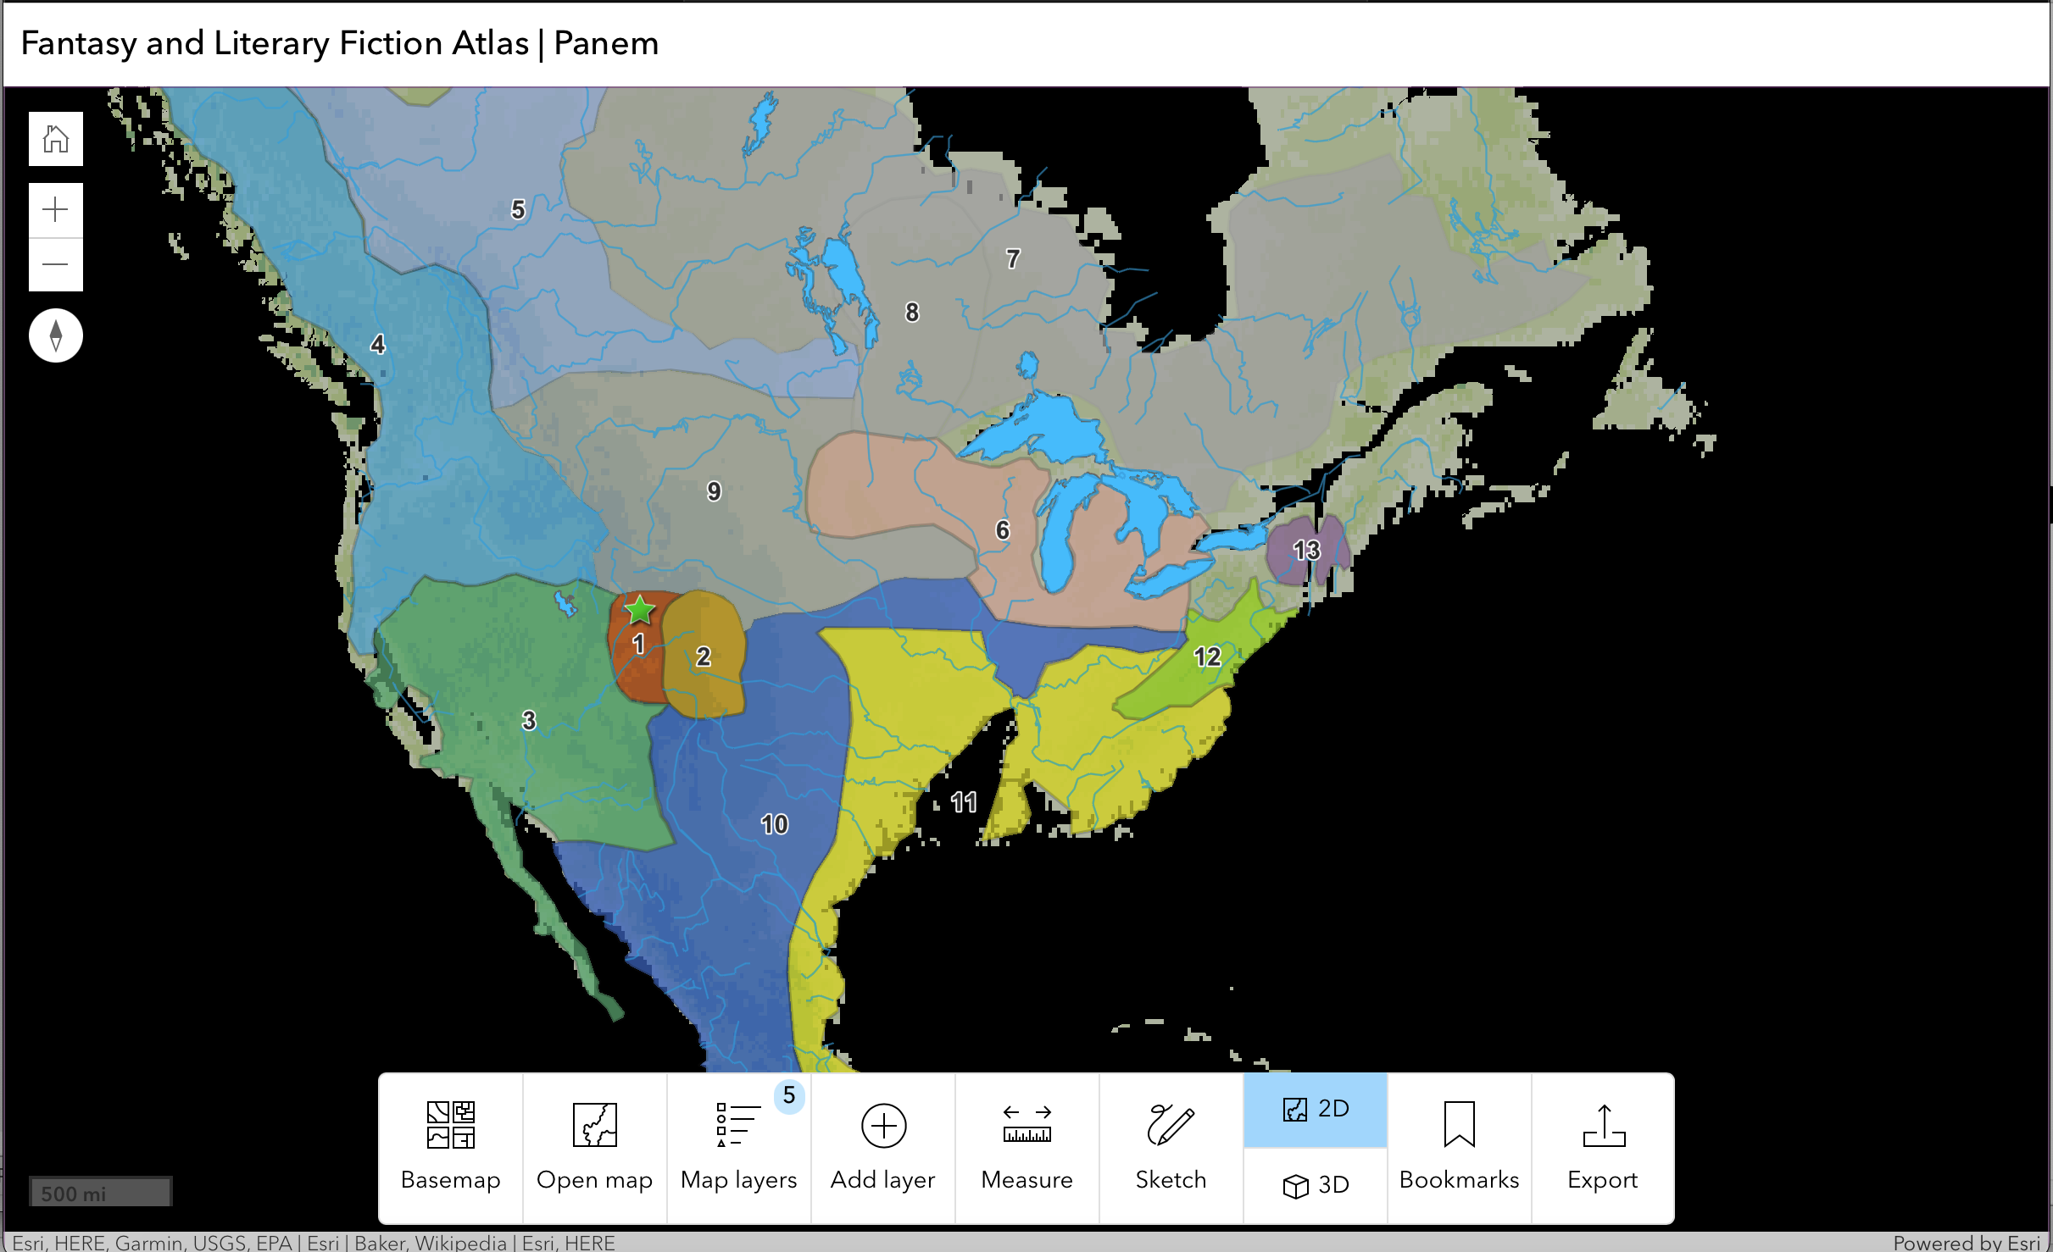
Task: Switch to 3D view
Action: pyautogui.click(x=1316, y=1185)
